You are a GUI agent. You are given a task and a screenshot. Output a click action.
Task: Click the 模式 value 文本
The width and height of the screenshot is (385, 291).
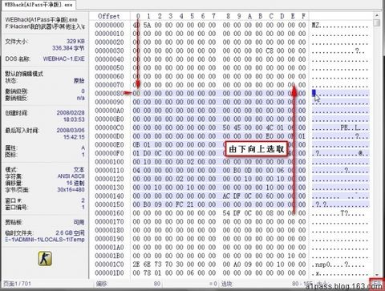(79, 170)
